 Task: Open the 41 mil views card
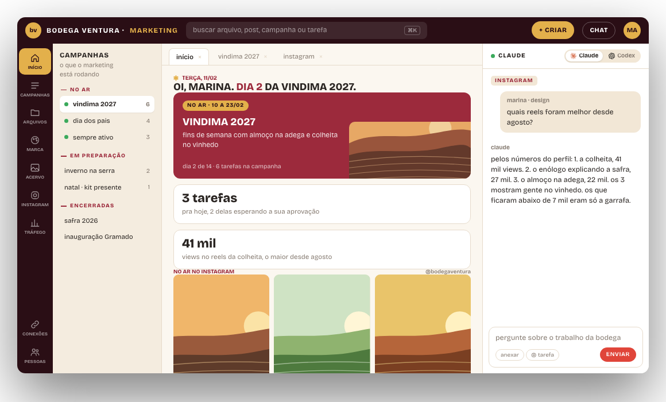322,249
